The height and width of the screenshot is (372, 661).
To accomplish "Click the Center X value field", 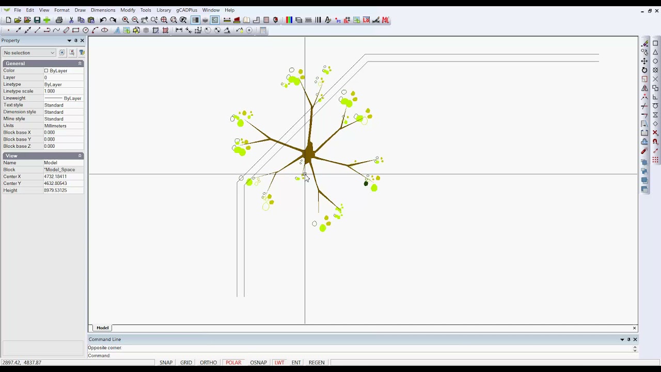I will (x=64, y=177).
